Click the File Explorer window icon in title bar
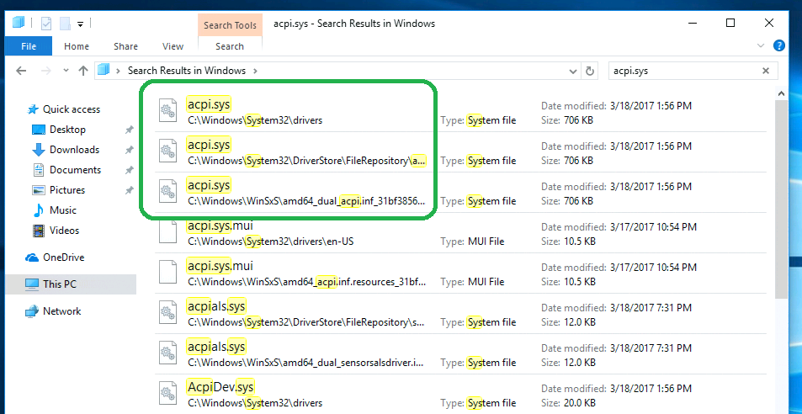802x414 pixels. pyautogui.click(x=19, y=23)
